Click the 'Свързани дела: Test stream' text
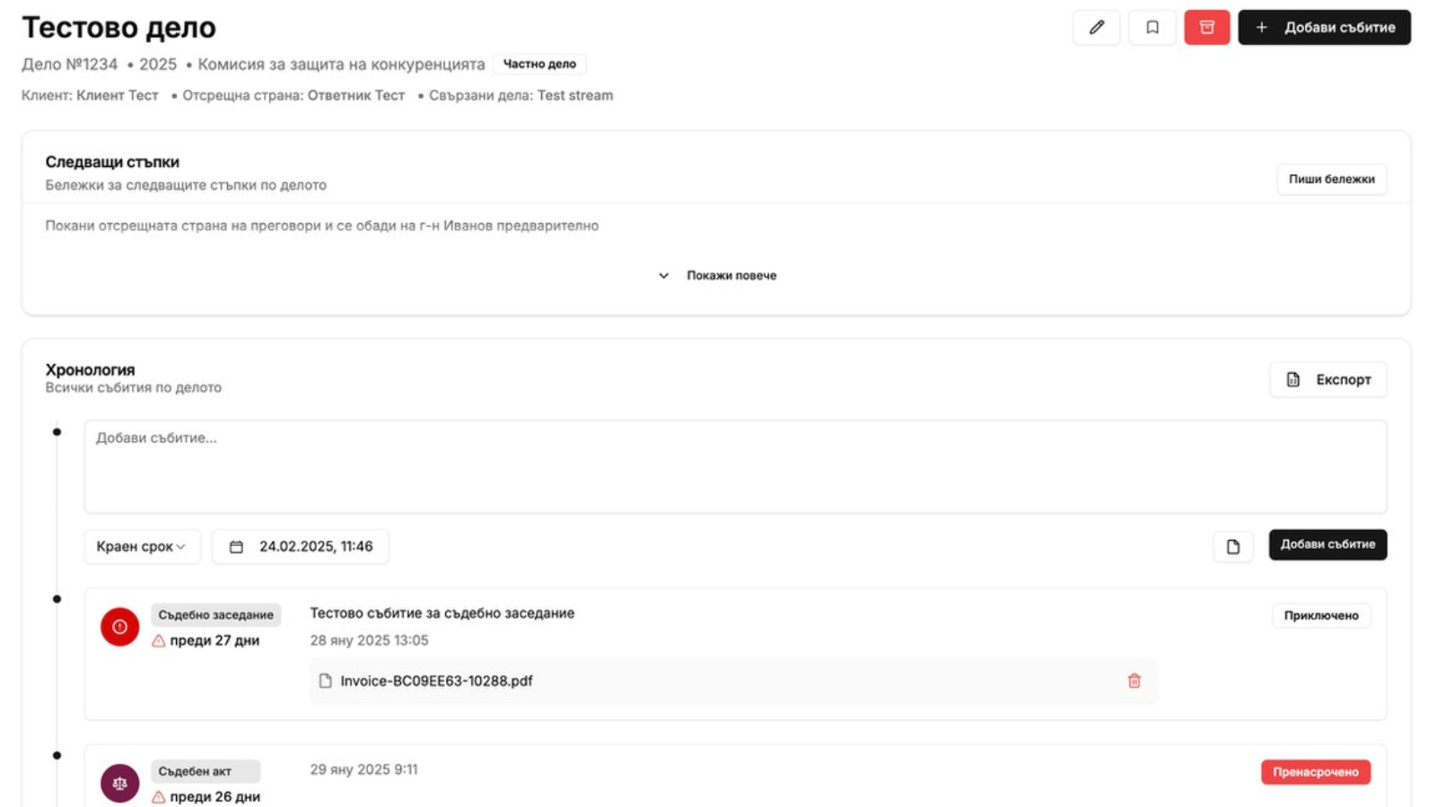The image size is (1436, 807). pyautogui.click(x=521, y=95)
